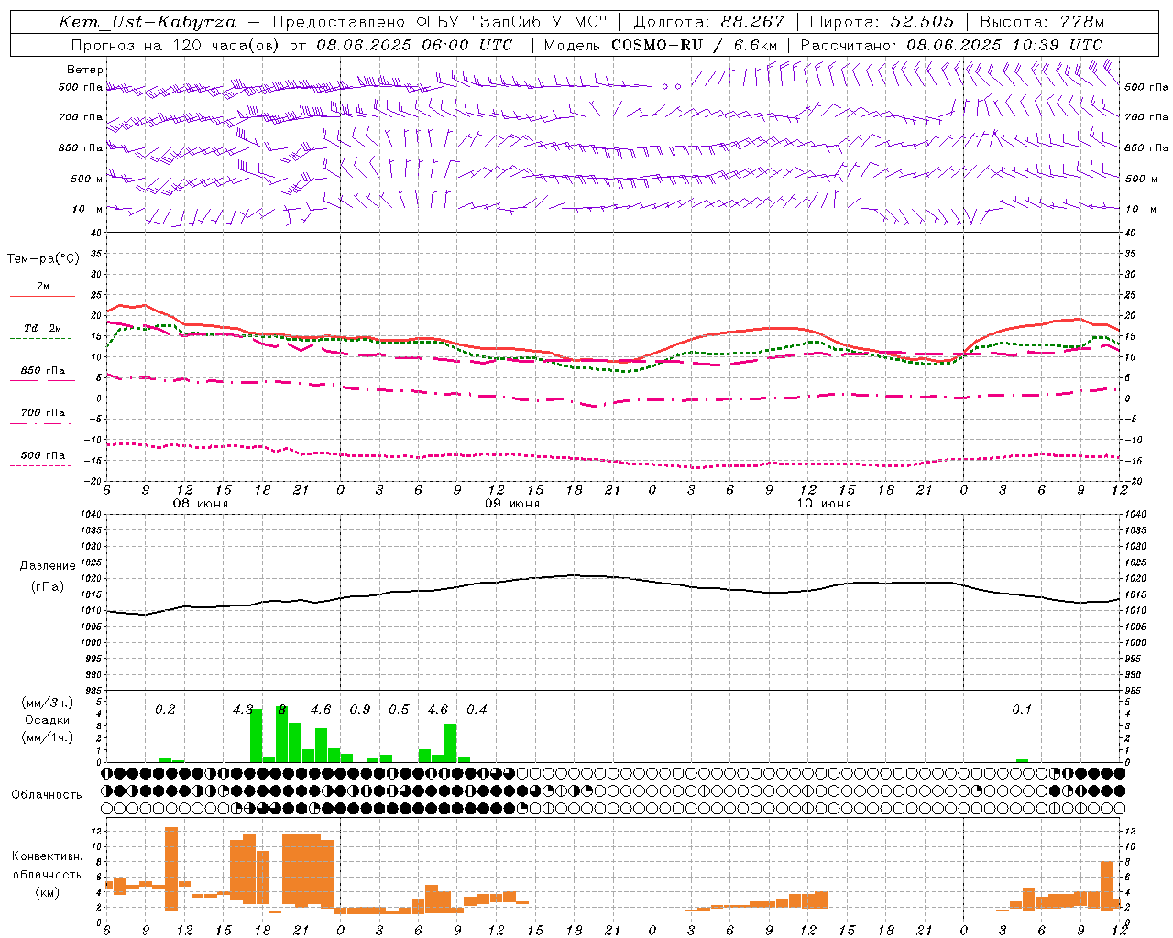This screenshot has height=938, width=1173.
Task: Click the 0.9 precipitation total
Action: click(x=360, y=710)
